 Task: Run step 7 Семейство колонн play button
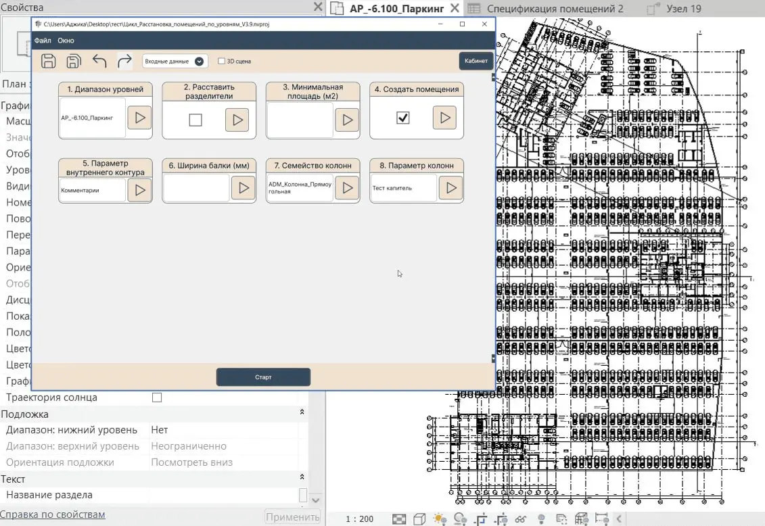click(347, 188)
